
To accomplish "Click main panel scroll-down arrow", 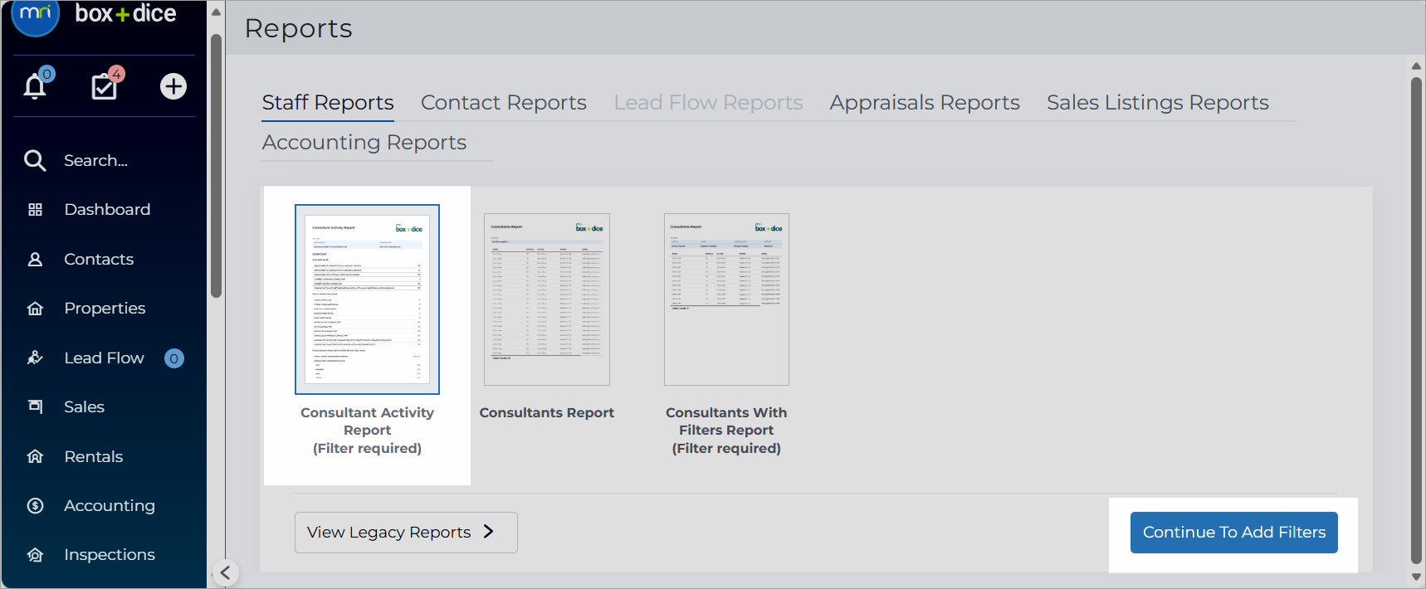I will 1417,577.
